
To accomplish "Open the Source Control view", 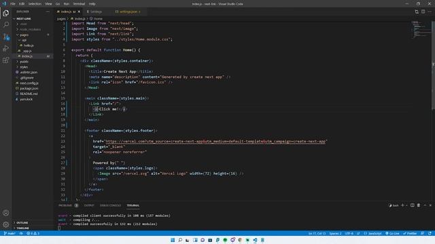I will (x=6, y=37).
